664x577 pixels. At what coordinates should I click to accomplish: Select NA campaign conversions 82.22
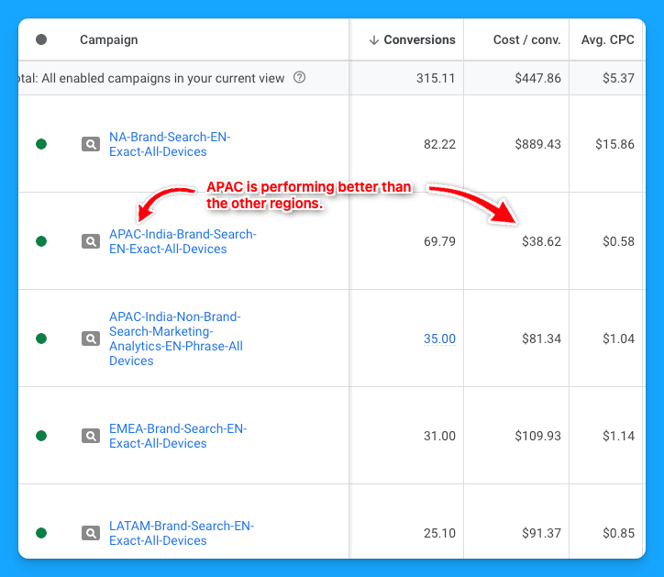(439, 144)
